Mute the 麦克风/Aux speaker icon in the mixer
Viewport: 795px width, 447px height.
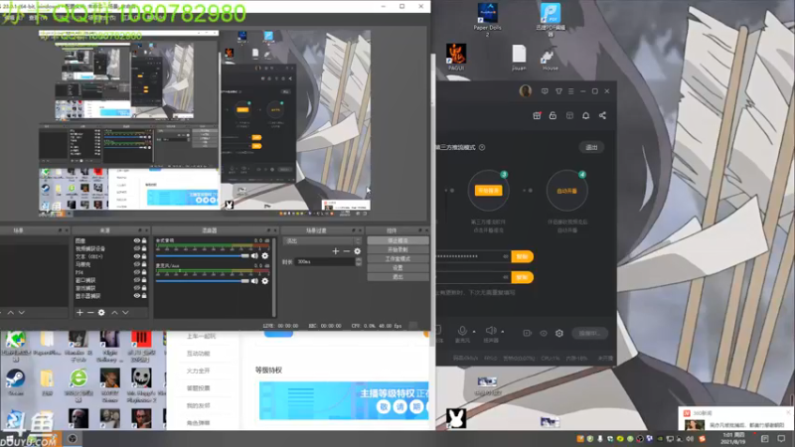click(x=254, y=281)
